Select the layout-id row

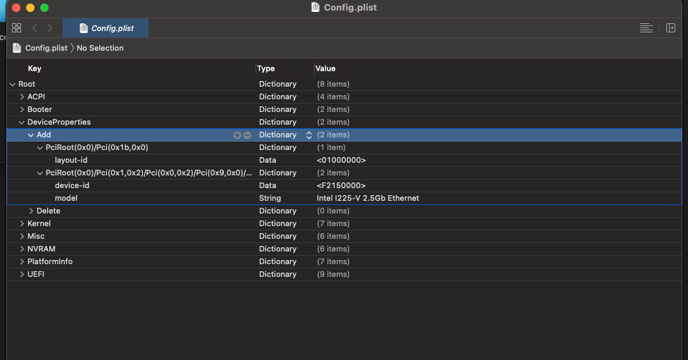coord(71,161)
